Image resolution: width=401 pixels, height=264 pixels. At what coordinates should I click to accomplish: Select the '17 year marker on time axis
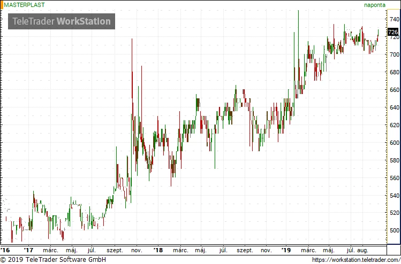29,250
